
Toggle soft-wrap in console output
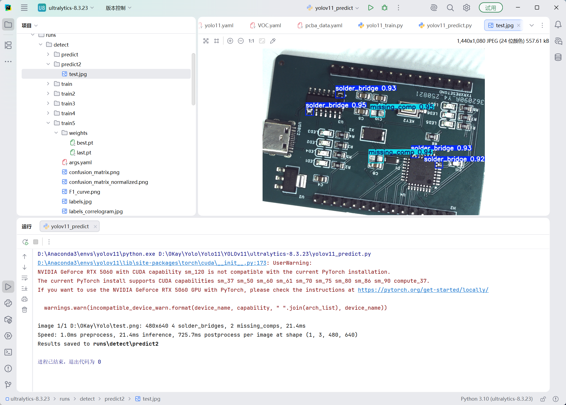tap(25, 278)
